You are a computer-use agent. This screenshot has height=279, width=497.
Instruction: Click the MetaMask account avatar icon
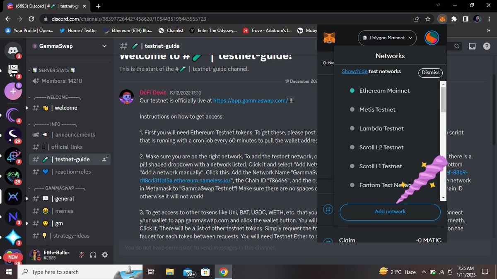[432, 38]
